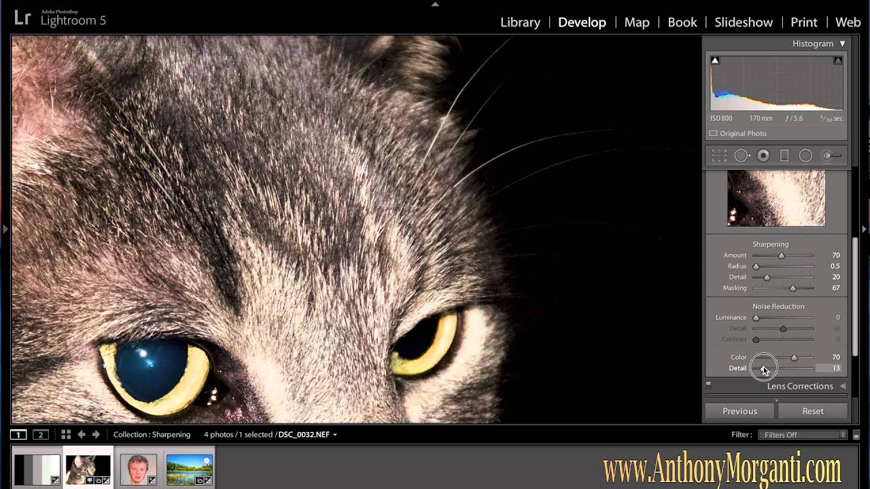Click the Collection : Sharpening source label
870x489 pixels.
coord(152,435)
